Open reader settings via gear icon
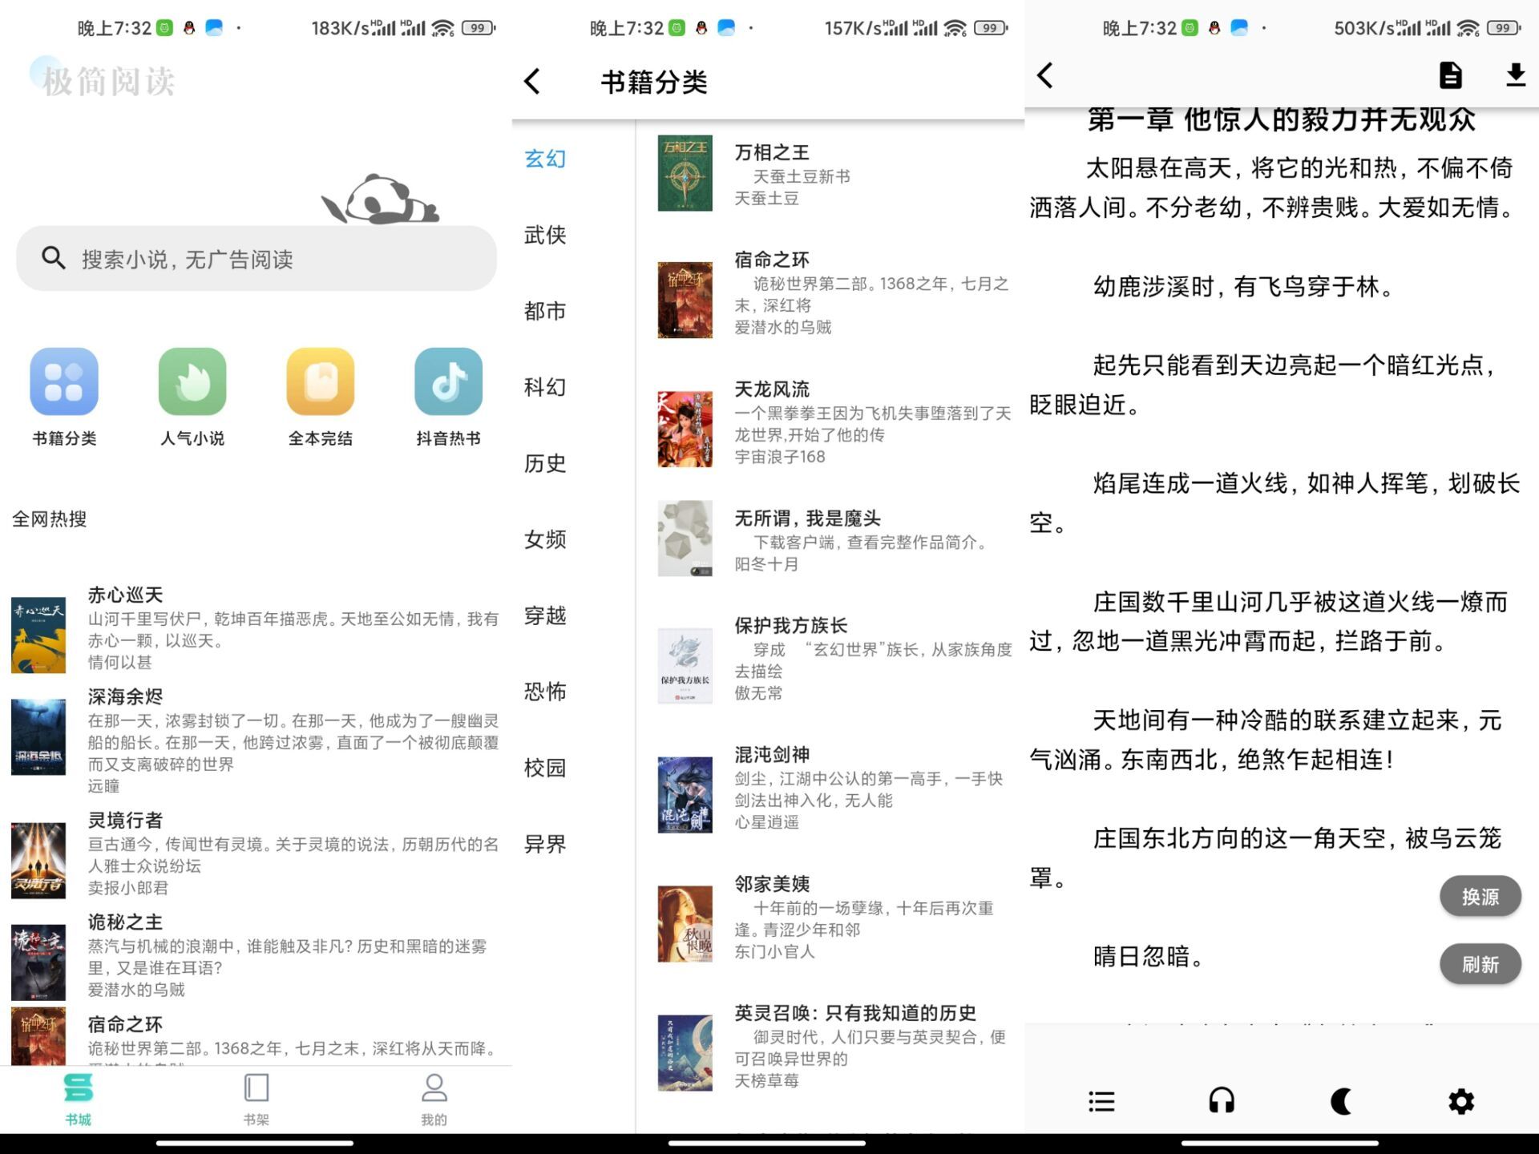Viewport: 1539px width, 1154px height. click(1461, 1101)
